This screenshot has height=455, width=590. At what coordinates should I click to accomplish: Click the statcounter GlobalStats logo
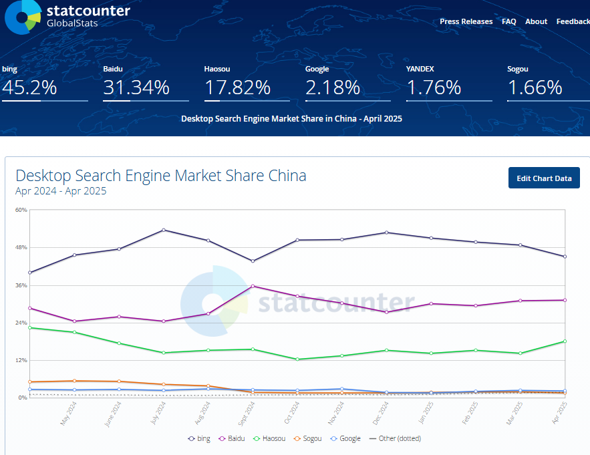point(67,17)
